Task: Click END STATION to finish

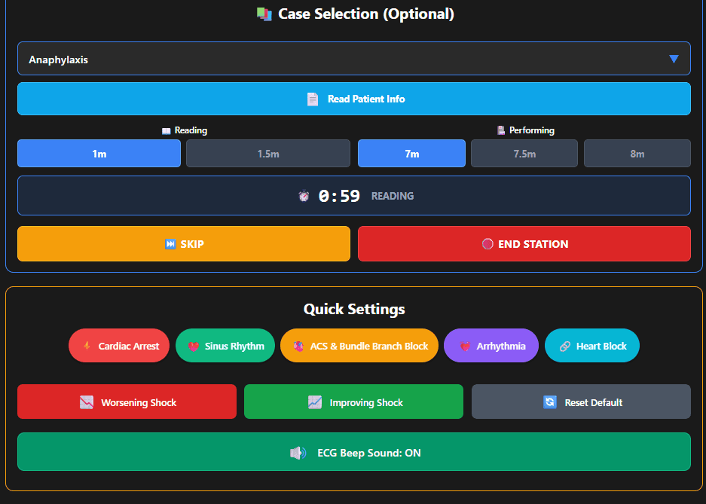Action: (x=524, y=243)
